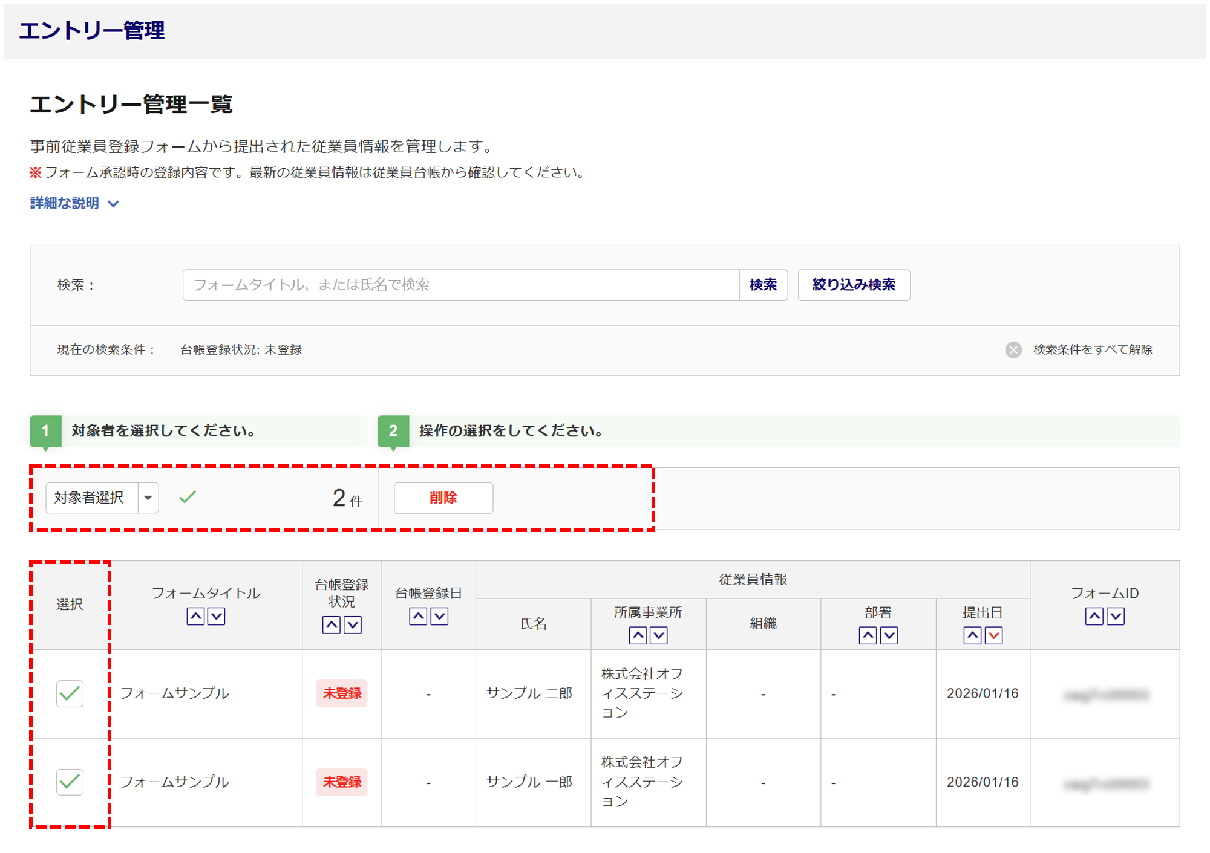The image size is (1210, 853).
Task: Click the clear-all search conditions X icon
Action: (1013, 349)
